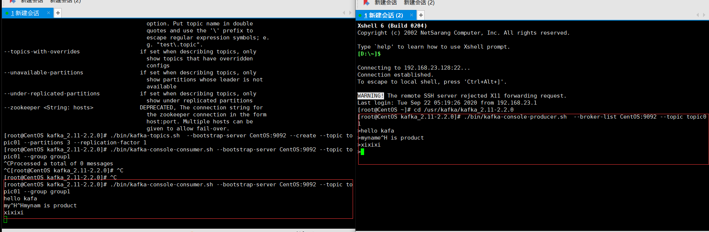Click the red flag session icon in right window

tap(366, 3)
